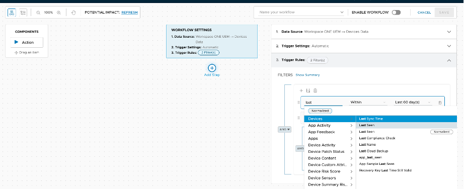Click the Cancel button
Image resolution: width=464 pixels, height=189 pixels.
424,13
